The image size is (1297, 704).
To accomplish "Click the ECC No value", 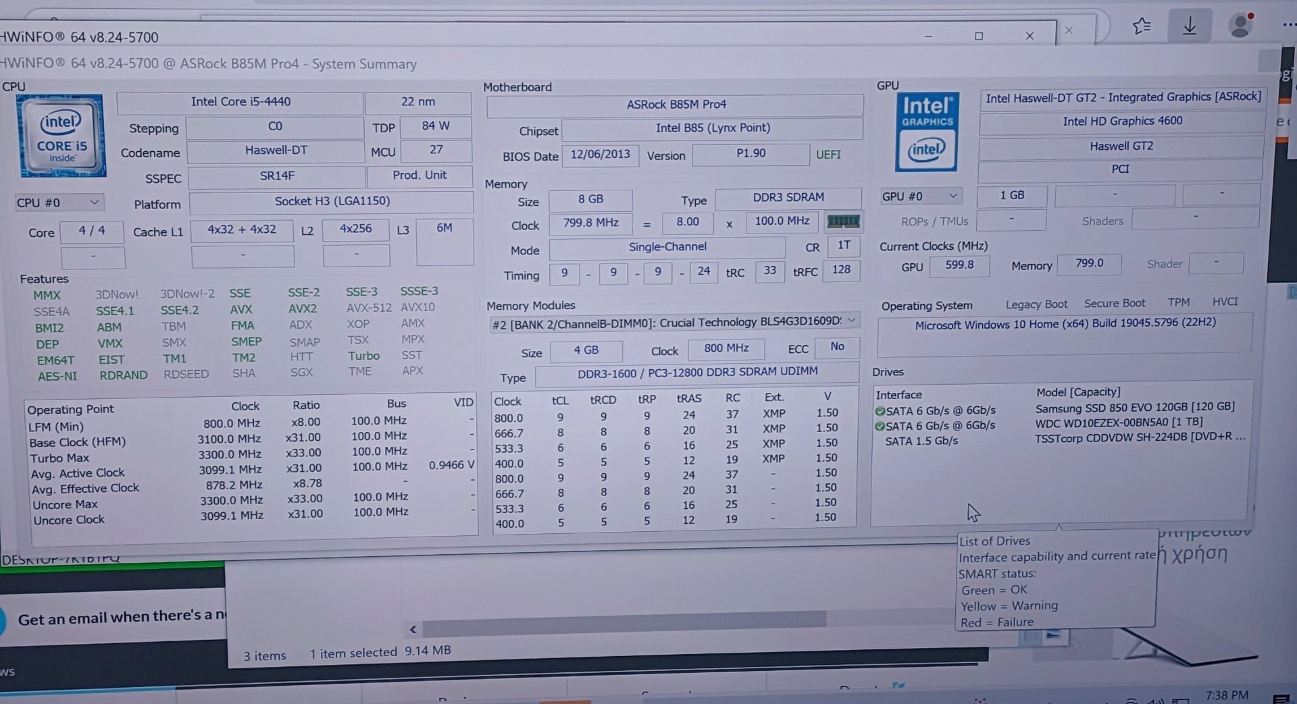I will click(x=837, y=347).
